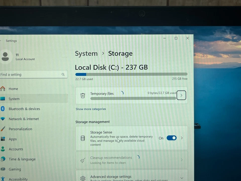Click the System monitor icon in sidebar

click(3, 99)
